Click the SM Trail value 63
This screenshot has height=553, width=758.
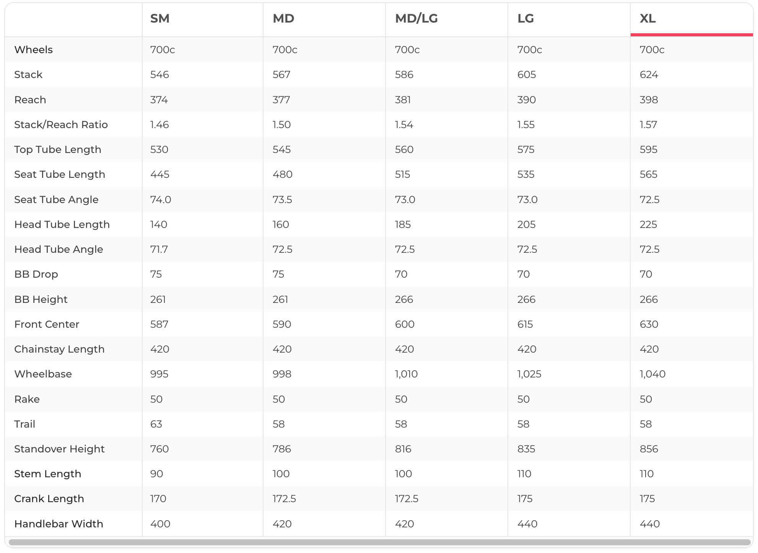[x=156, y=424]
